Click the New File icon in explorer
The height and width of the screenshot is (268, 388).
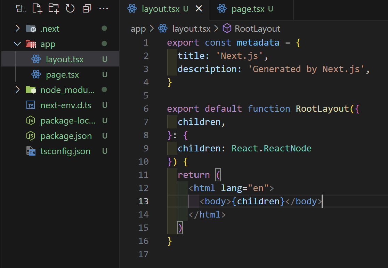37,9
